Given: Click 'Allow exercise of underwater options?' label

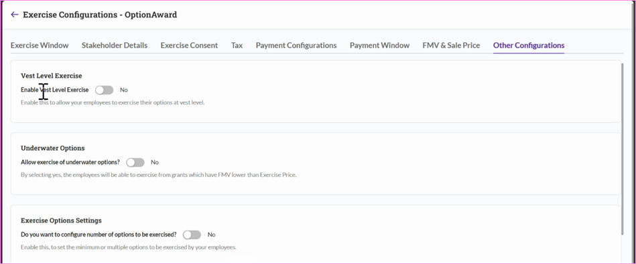Looking at the screenshot, I should (x=70, y=162).
